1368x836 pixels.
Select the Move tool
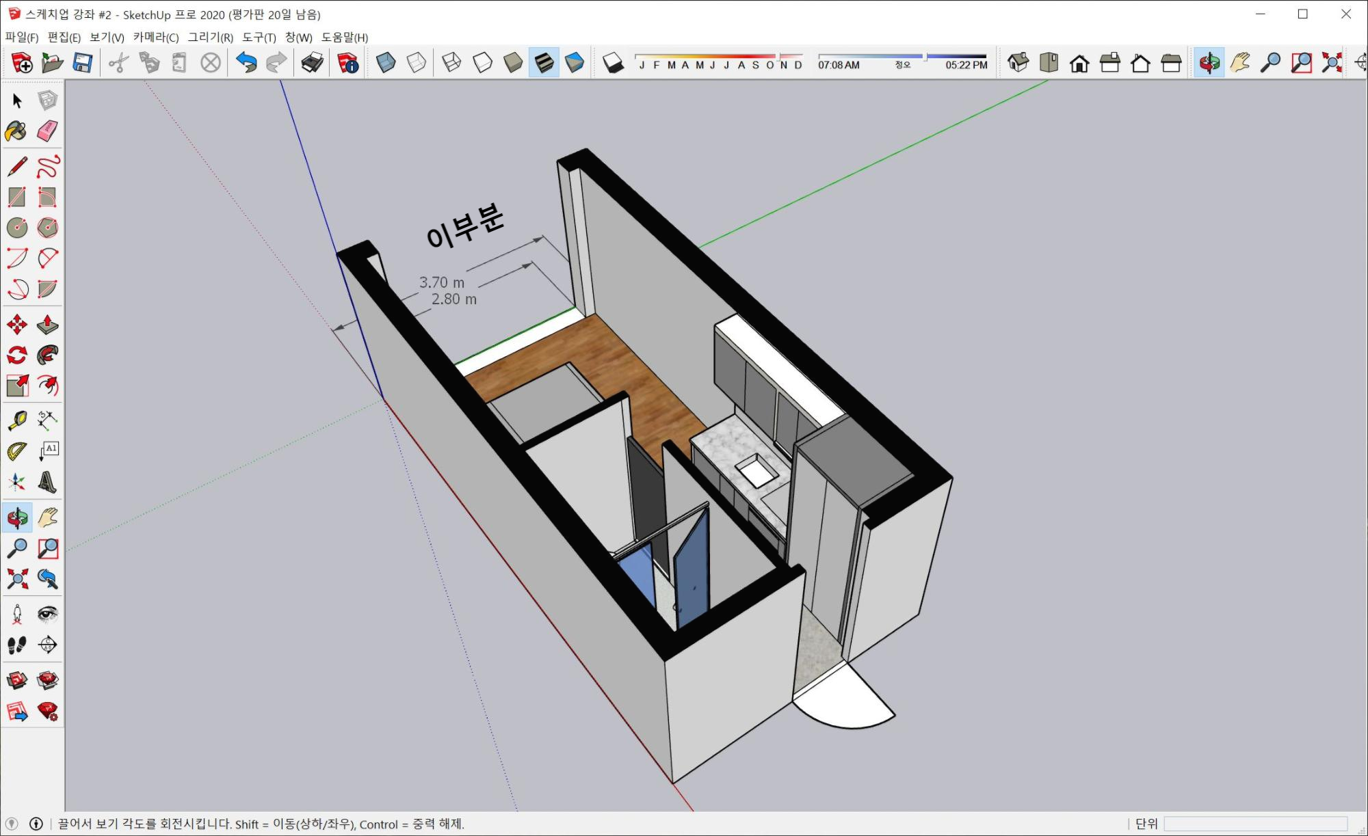[16, 325]
